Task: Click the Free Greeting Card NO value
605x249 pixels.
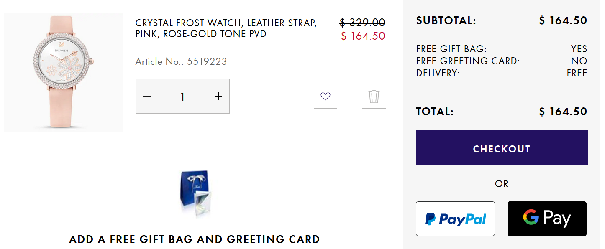Action: (x=579, y=61)
